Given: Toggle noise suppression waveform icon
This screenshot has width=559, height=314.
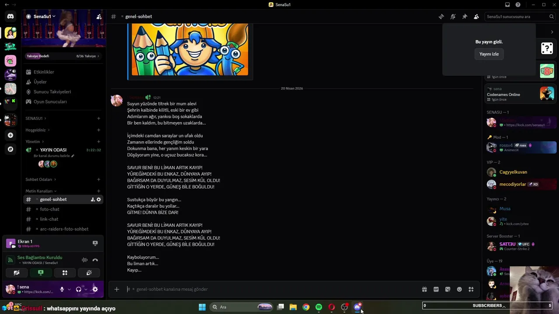Looking at the screenshot, I should point(85,260).
